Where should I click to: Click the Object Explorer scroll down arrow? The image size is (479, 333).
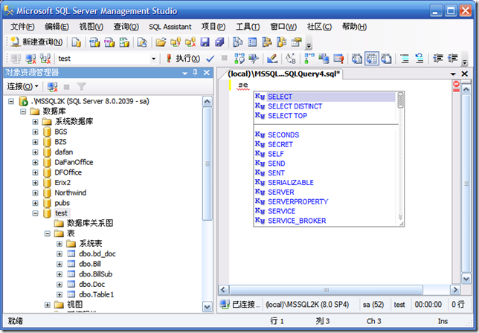pyautogui.click(x=207, y=307)
